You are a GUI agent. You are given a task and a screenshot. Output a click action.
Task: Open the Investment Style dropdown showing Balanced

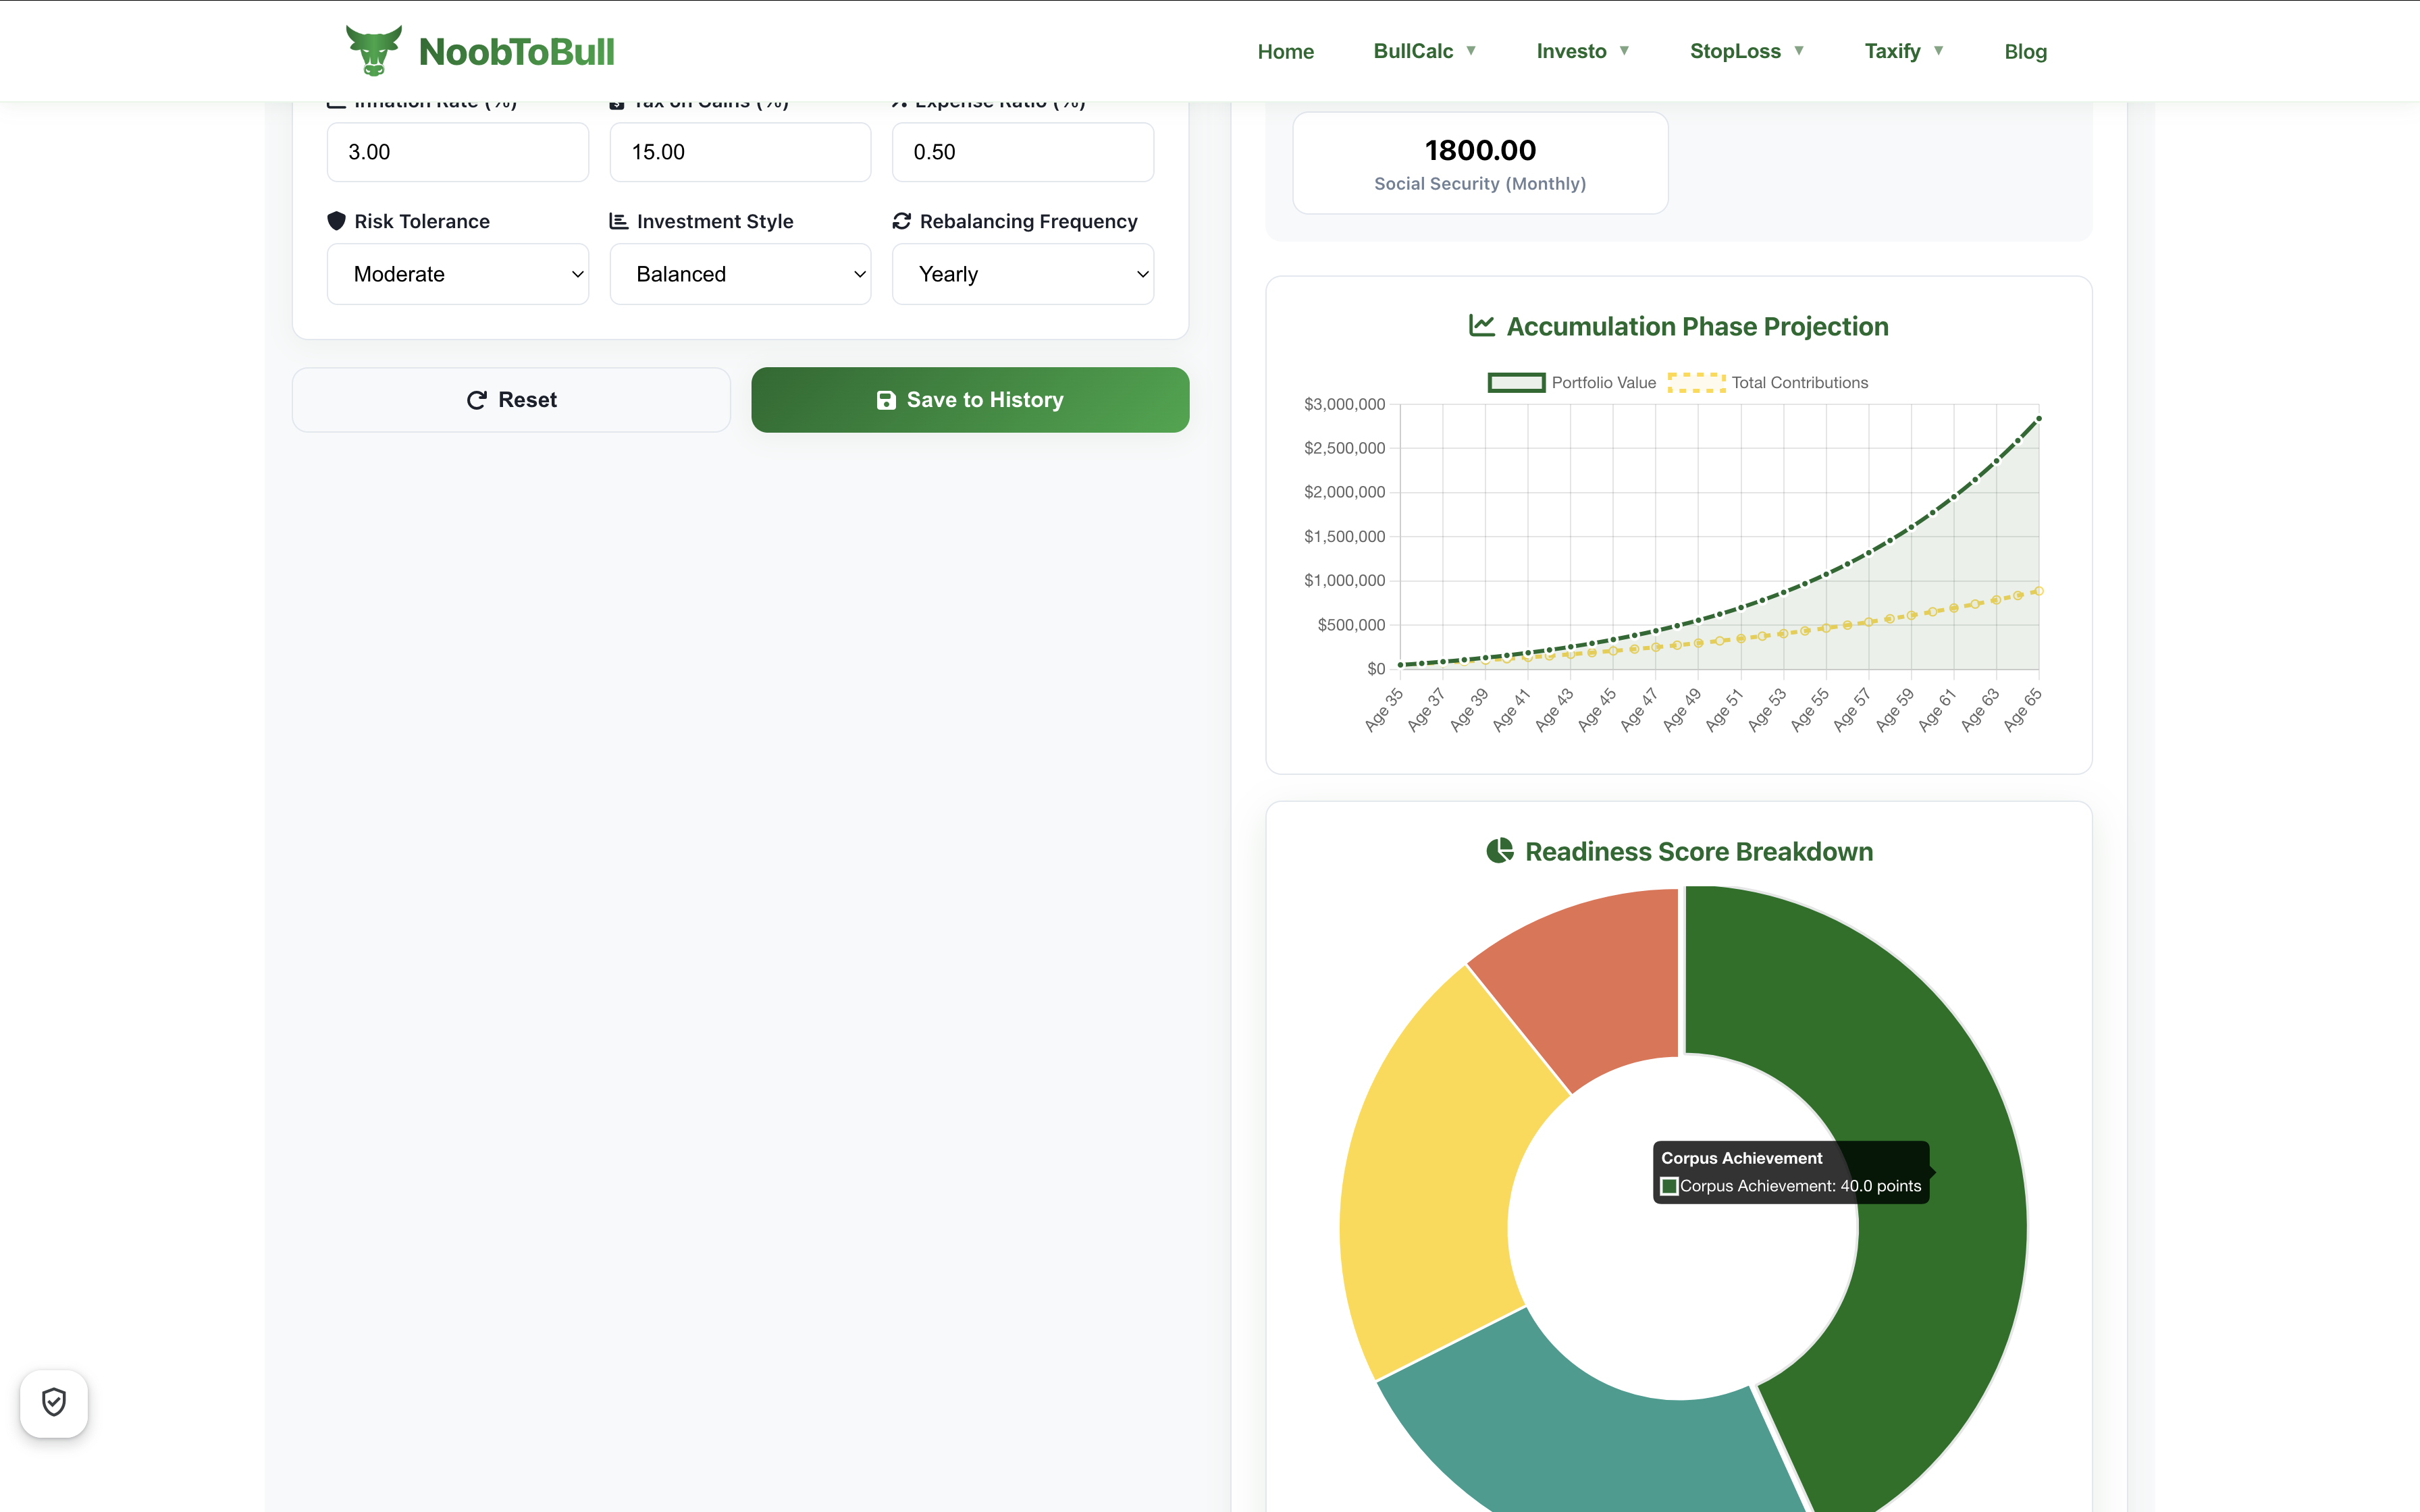click(740, 273)
